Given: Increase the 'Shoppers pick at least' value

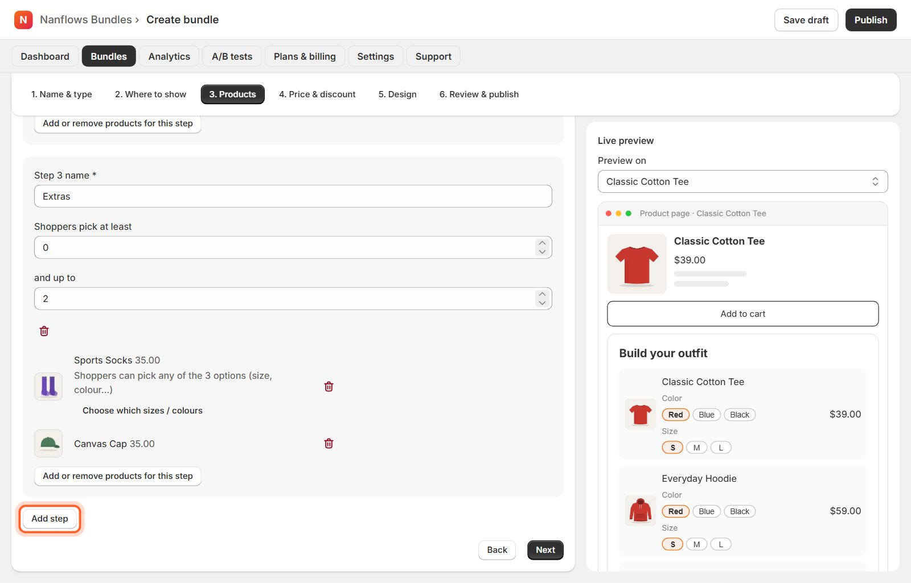Looking at the screenshot, I should point(542,243).
